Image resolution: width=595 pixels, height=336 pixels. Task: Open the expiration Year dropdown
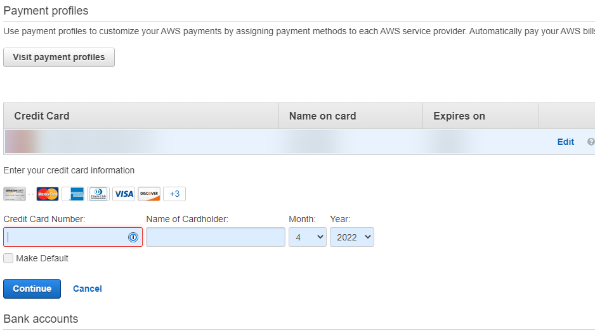click(352, 237)
